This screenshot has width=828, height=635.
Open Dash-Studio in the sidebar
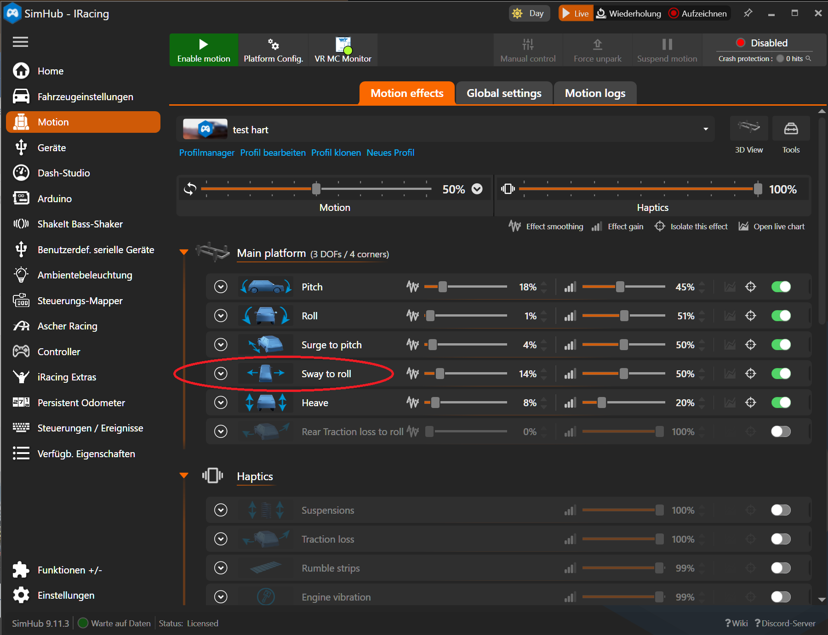click(84, 173)
